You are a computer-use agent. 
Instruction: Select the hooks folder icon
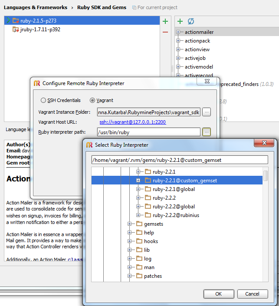coord(139,241)
